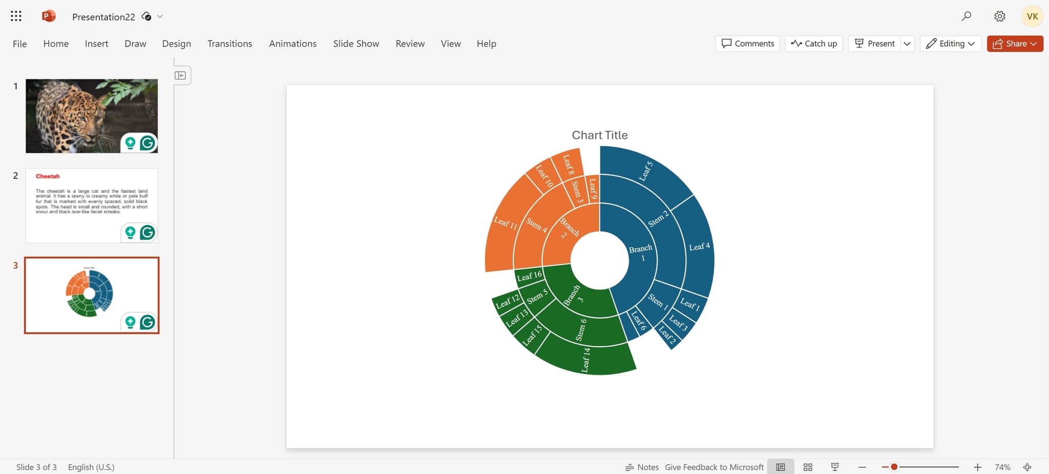Expand the Present options arrow

pyautogui.click(x=907, y=43)
